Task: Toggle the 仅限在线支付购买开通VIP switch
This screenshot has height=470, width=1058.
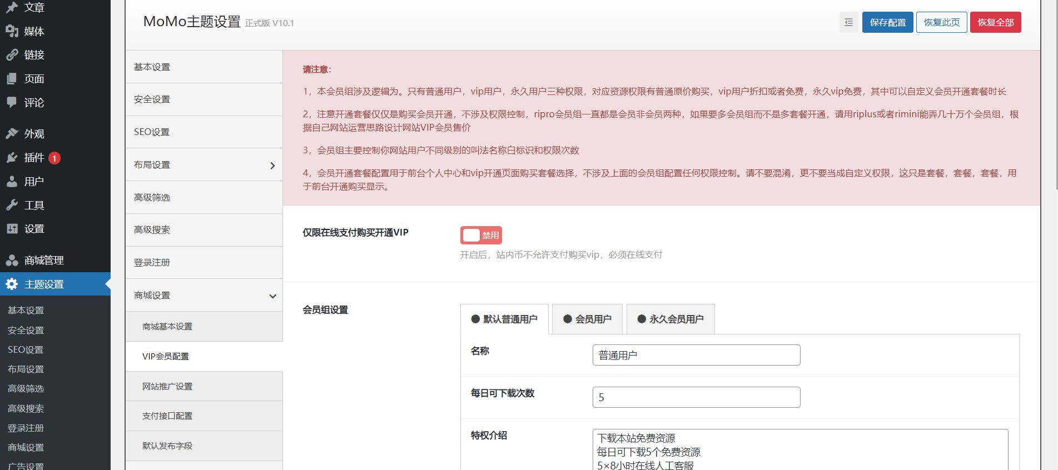Action: [x=481, y=235]
